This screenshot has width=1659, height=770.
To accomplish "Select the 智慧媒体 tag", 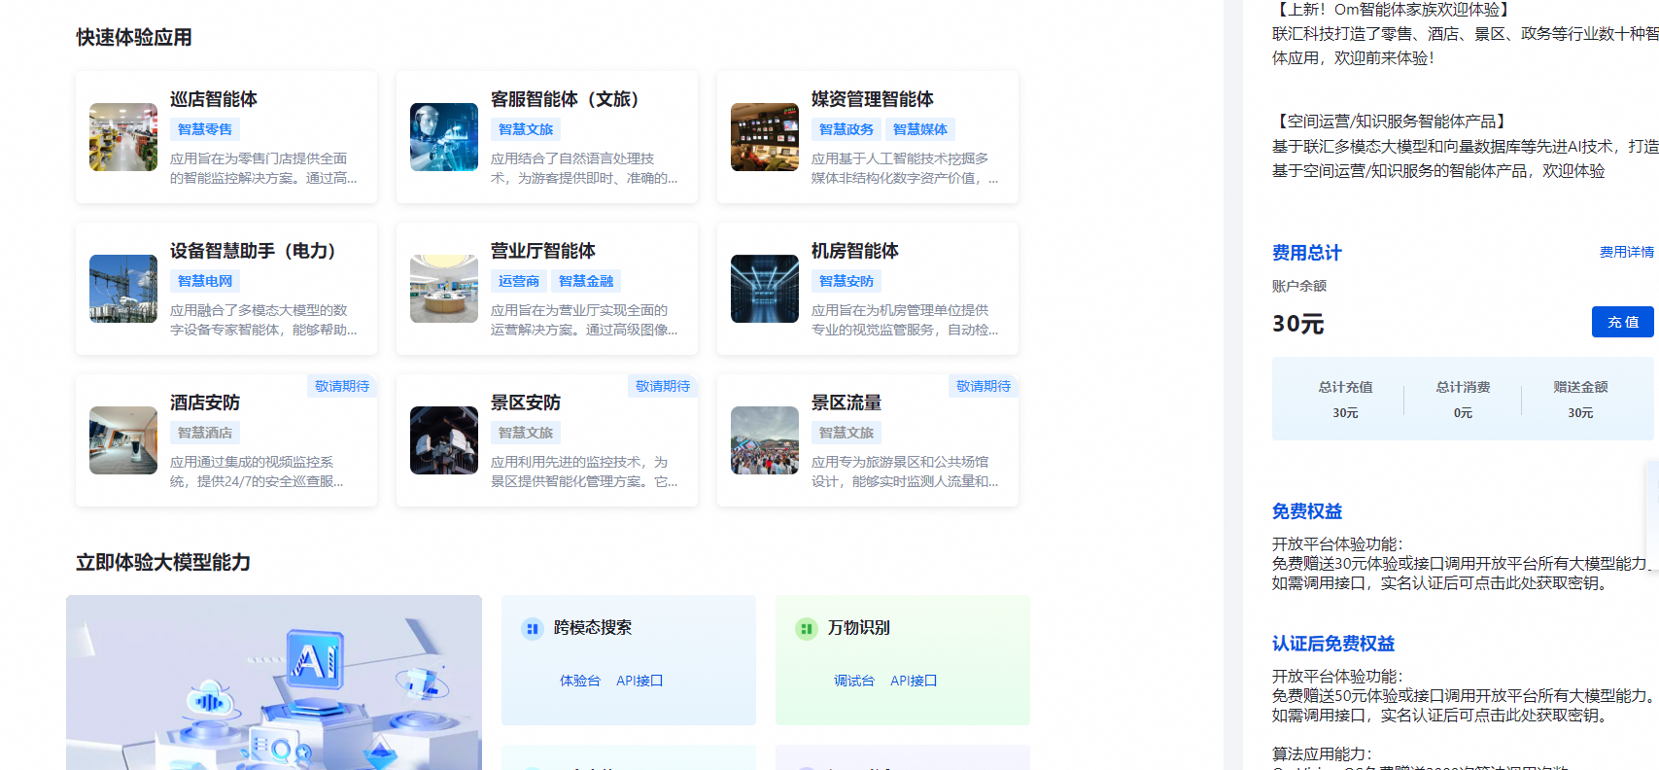I will tap(920, 129).
